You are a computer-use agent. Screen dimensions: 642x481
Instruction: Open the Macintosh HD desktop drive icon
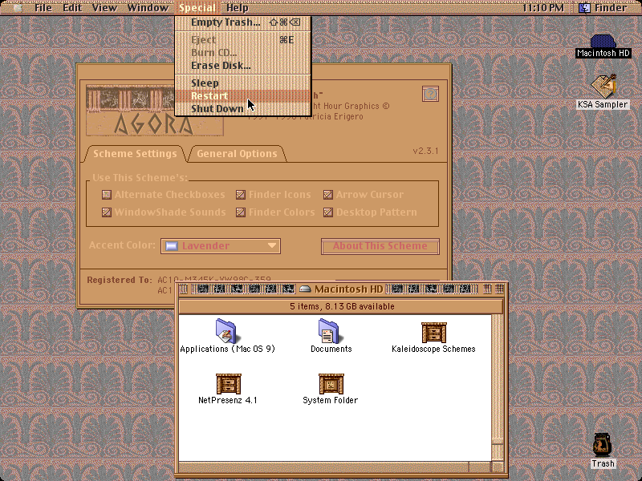coord(603,42)
